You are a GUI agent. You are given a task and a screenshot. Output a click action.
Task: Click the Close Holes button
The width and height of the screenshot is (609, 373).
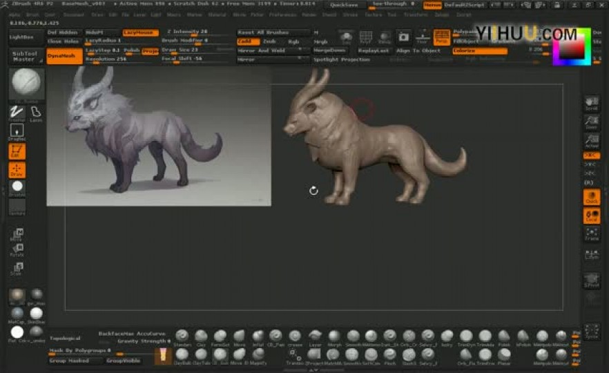coord(63,41)
